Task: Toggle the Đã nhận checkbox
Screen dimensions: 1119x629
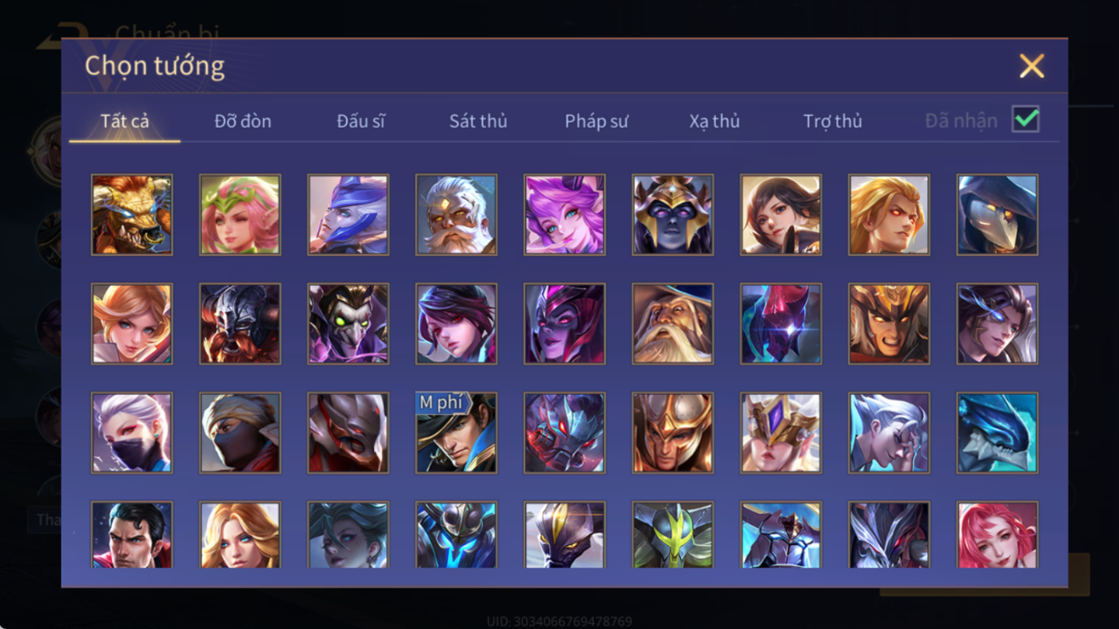Action: 1025,120
